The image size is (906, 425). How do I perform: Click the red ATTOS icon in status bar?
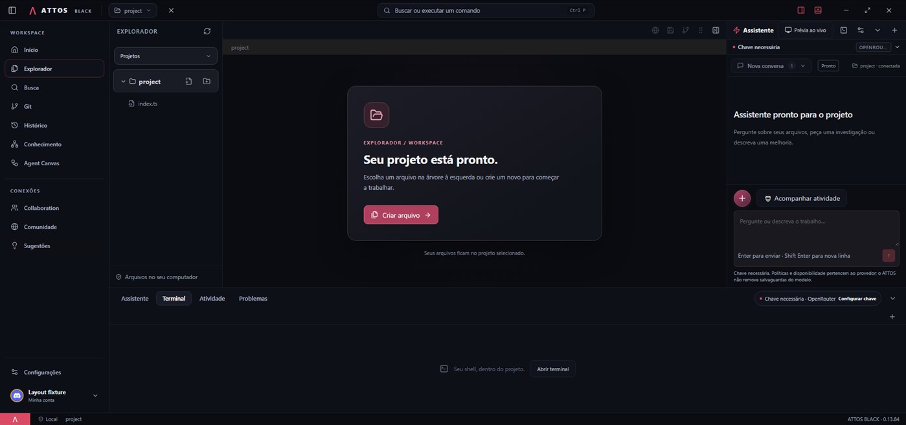tap(15, 419)
